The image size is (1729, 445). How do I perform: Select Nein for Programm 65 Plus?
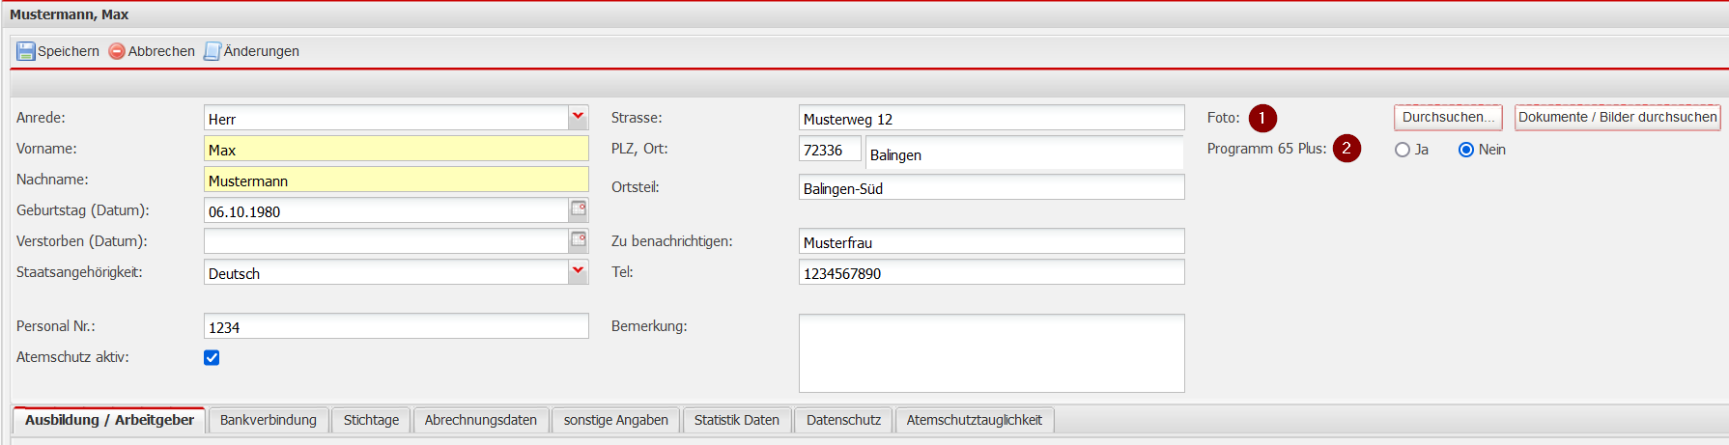(1466, 150)
